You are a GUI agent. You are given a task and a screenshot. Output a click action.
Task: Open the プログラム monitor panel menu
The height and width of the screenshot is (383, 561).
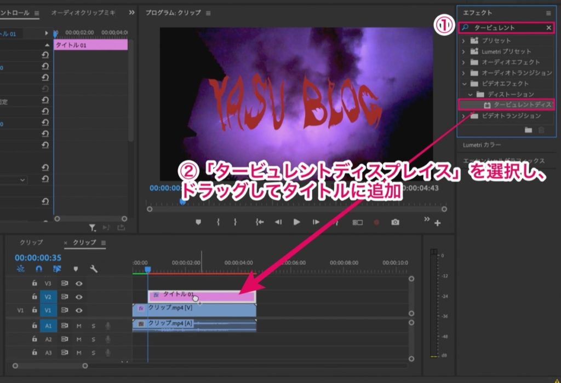(208, 13)
